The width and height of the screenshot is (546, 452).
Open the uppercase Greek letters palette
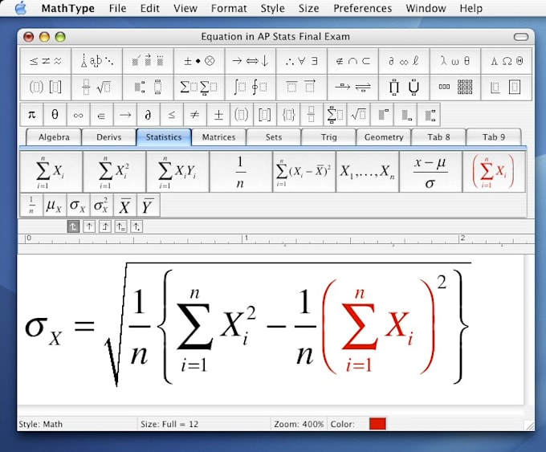click(x=507, y=61)
